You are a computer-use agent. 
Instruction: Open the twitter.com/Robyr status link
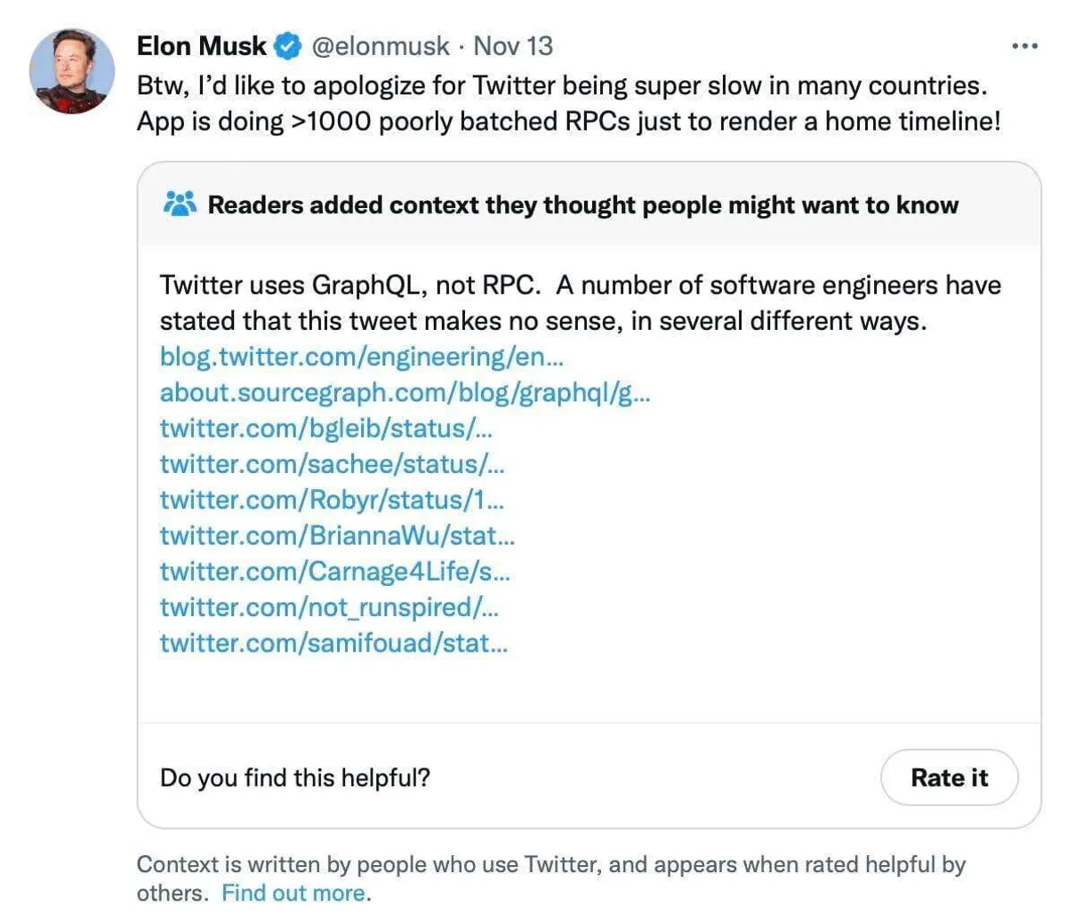click(x=332, y=500)
